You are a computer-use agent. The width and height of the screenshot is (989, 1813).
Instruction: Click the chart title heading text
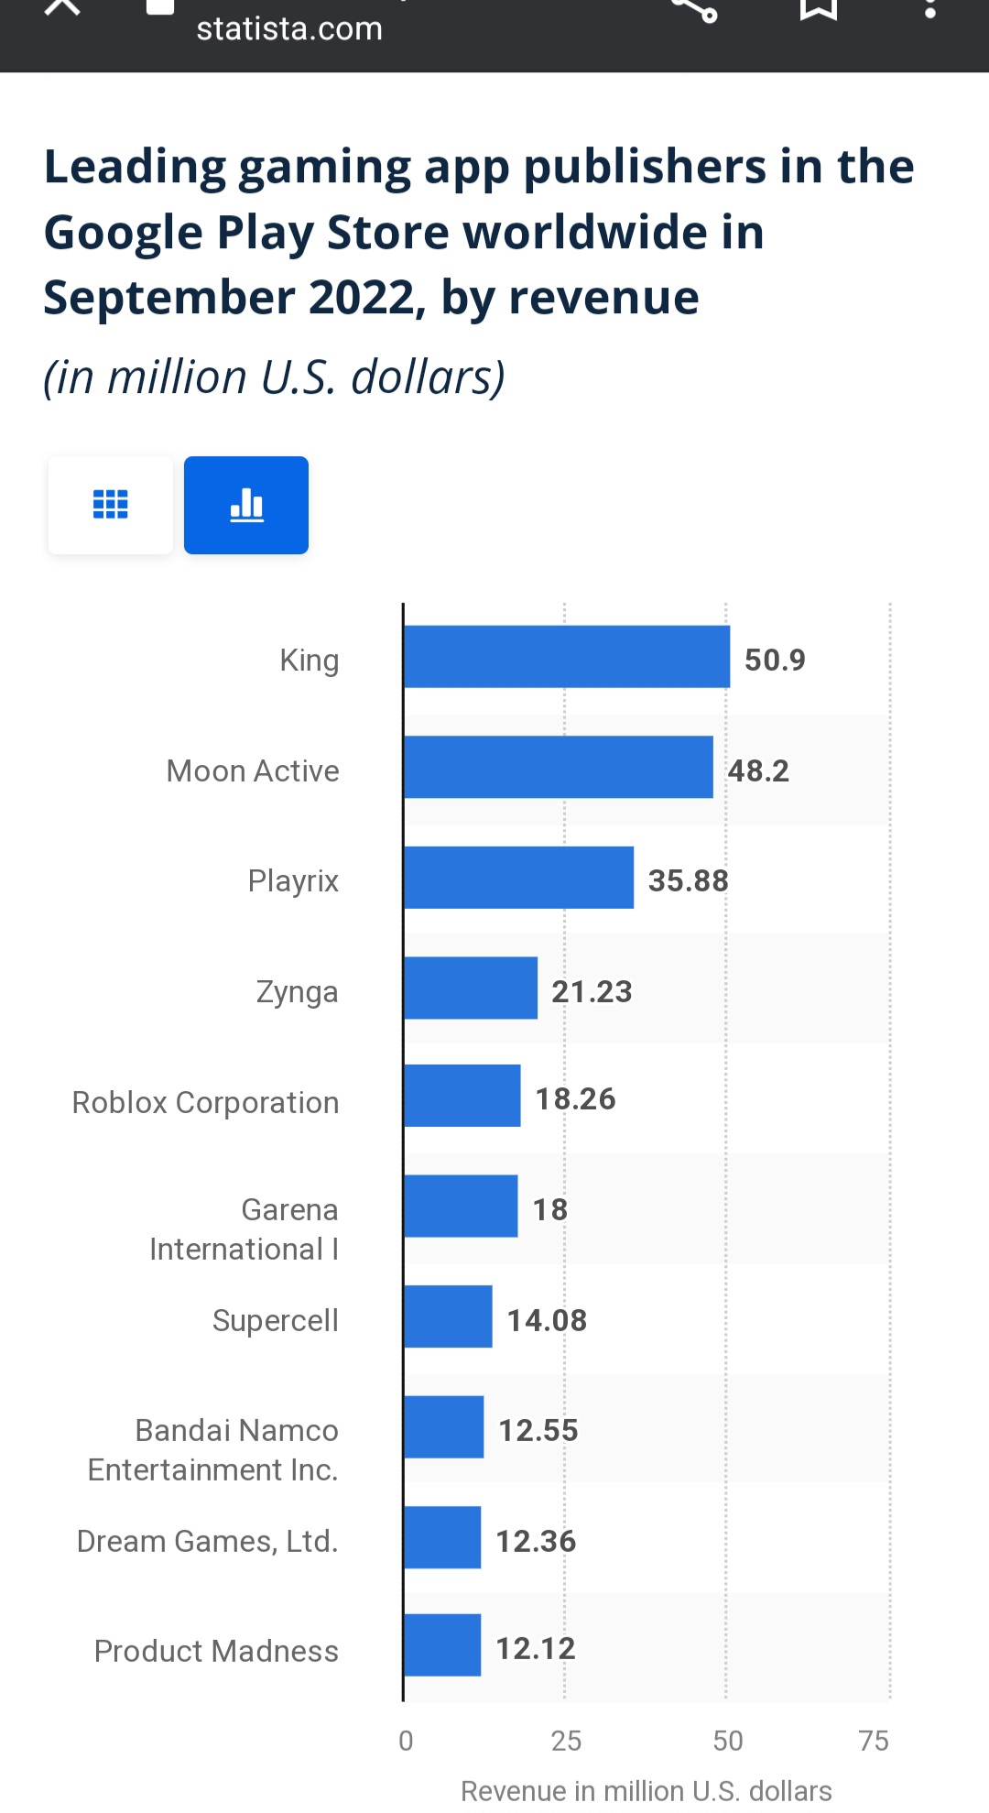(x=479, y=232)
